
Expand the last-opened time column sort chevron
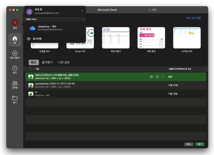click(204, 69)
